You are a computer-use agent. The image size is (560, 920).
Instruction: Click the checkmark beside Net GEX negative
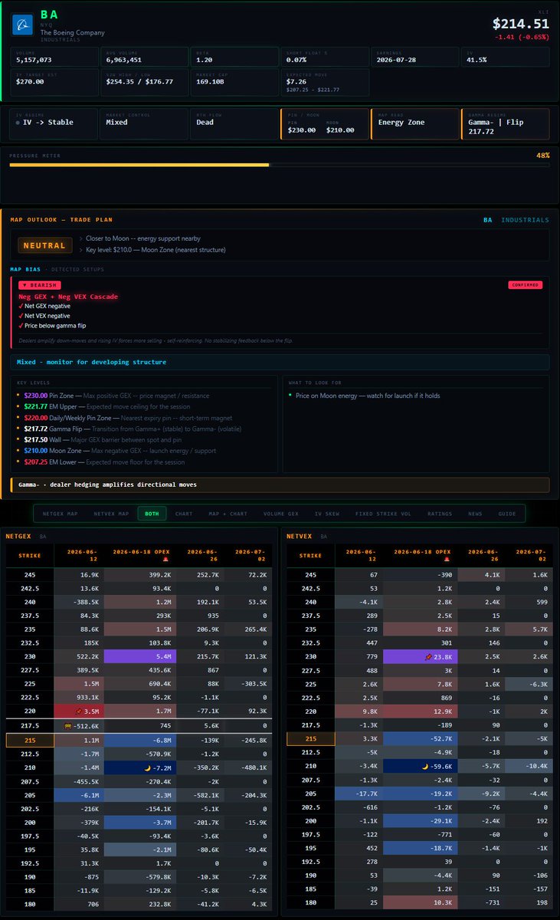pyautogui.click(x=21, y=306)
